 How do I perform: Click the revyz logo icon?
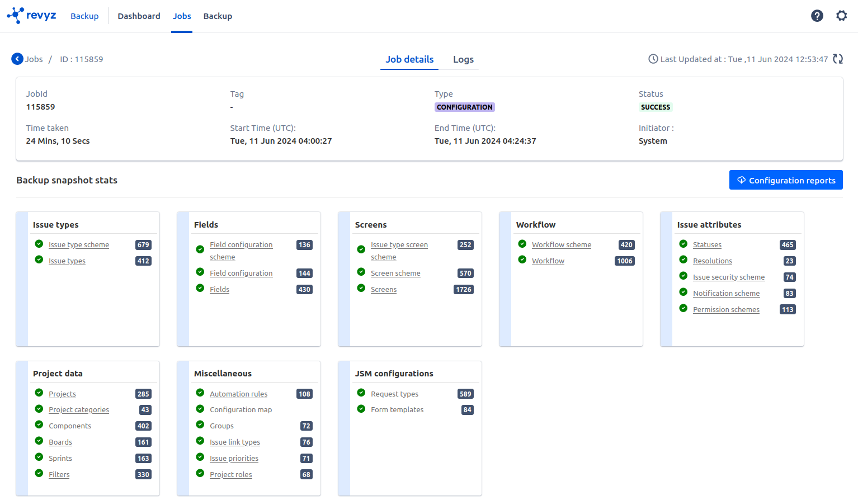[x=16, y=16]
